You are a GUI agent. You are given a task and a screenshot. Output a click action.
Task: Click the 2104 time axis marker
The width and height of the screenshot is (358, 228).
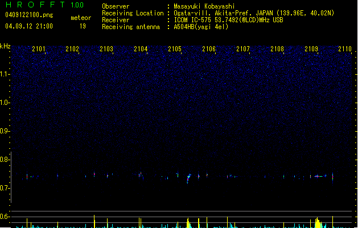coord(141,49)
